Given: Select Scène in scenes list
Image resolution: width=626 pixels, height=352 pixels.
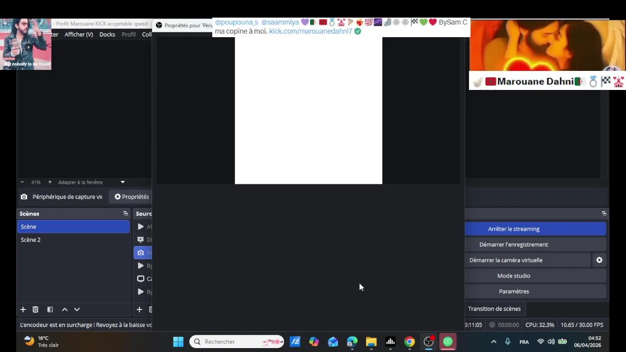Looking at the screenshot, I should (73, 226).
